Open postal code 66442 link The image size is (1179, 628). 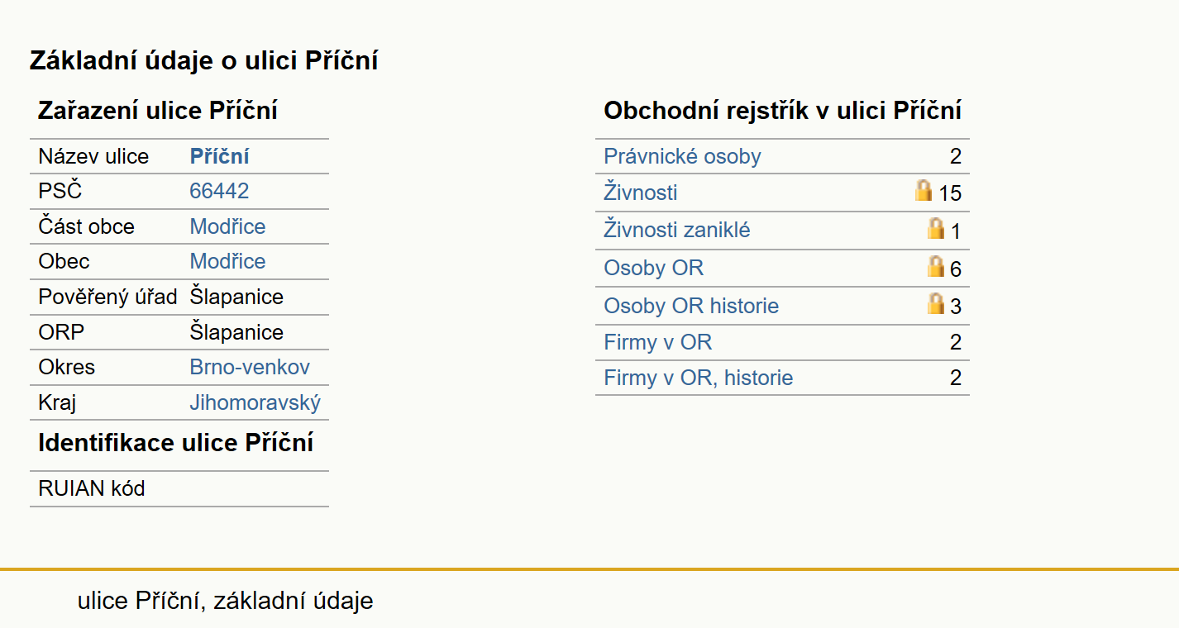coord(219,191)
